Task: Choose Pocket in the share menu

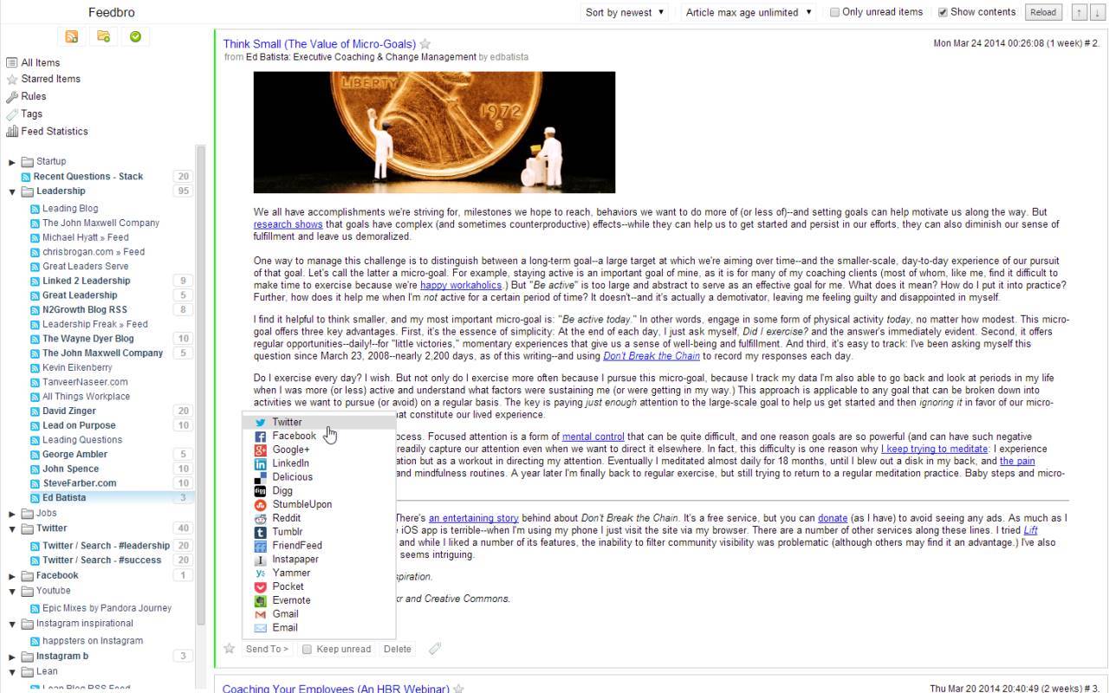Action: (288, 586)
